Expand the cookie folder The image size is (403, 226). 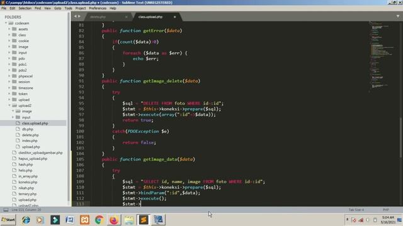(9, 41)
